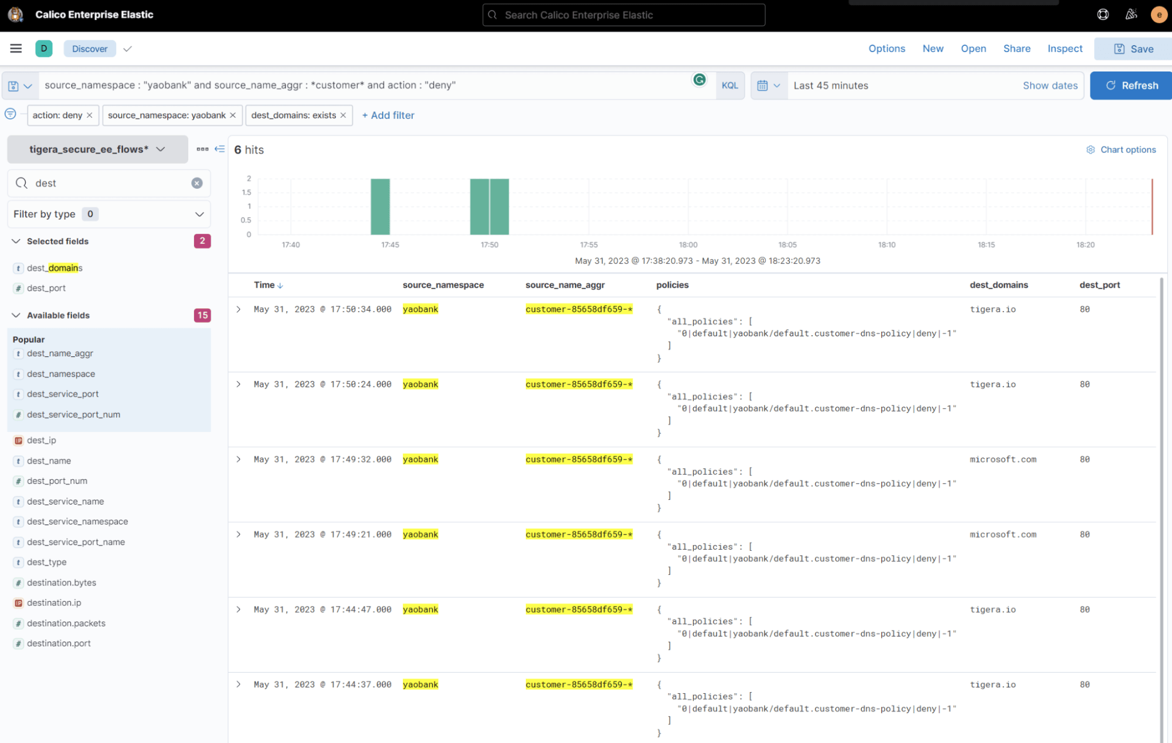Image resolution: width=1172 pixels, height=743 pixels.
Task: Select the destination.packets field
Action: pyautogui.click(x=66, y=623)
